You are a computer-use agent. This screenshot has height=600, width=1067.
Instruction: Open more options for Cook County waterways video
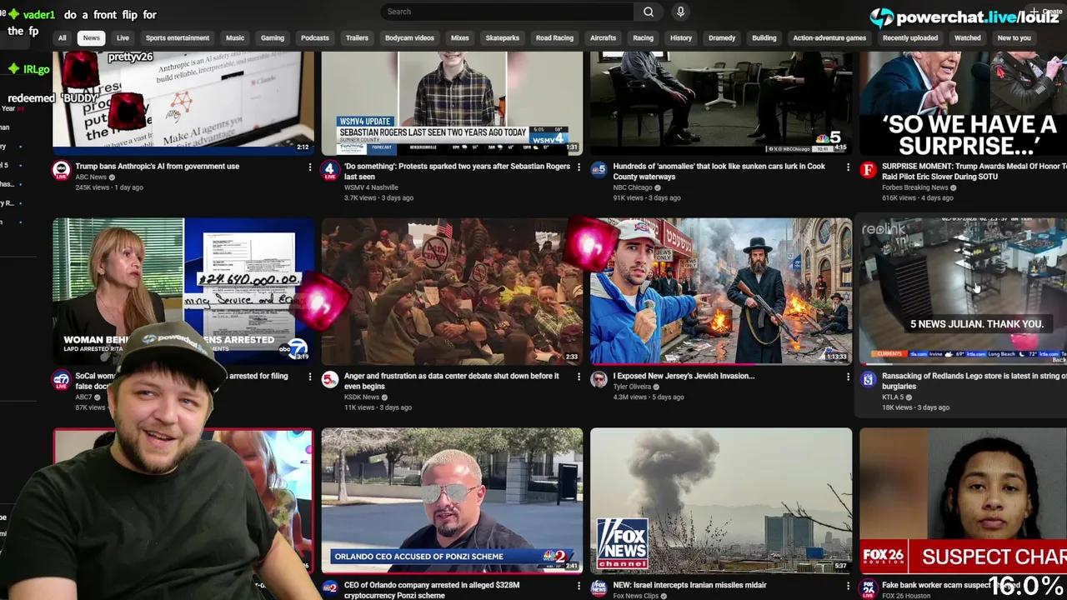(848, 167)
